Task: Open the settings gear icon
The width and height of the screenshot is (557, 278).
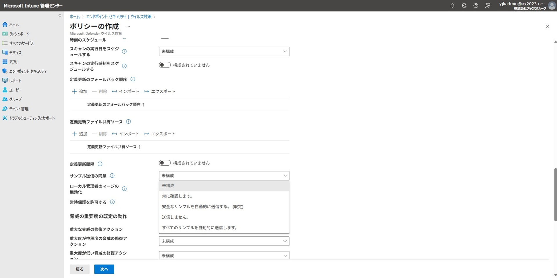Action: pyautogui.click(x=464, y=6)
